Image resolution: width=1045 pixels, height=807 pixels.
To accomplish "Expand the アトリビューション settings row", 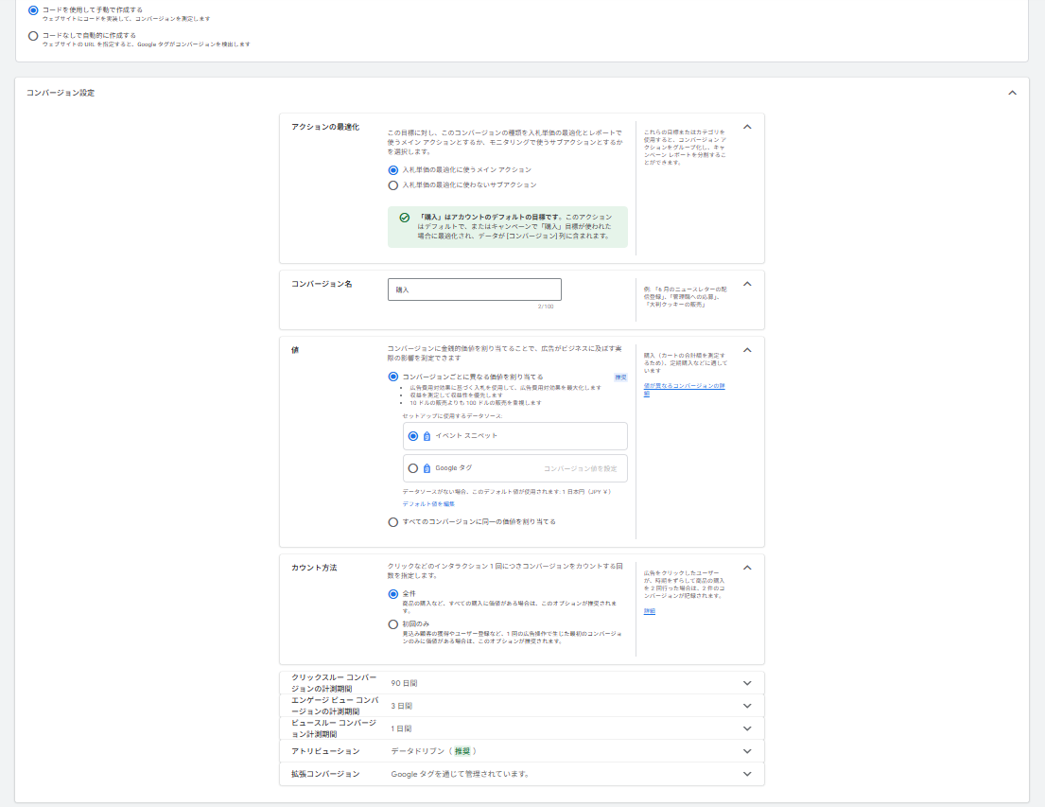I will pyautogui.click(x=747, y=751).
